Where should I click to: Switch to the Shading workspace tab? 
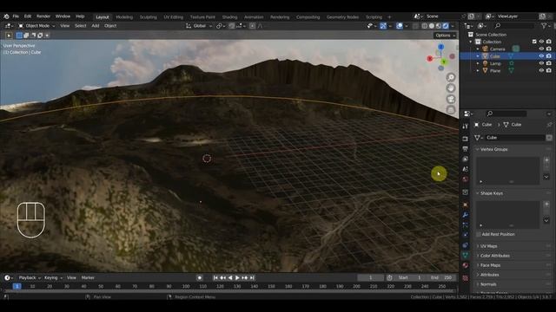pyautogui.click(x=229, y=17)
